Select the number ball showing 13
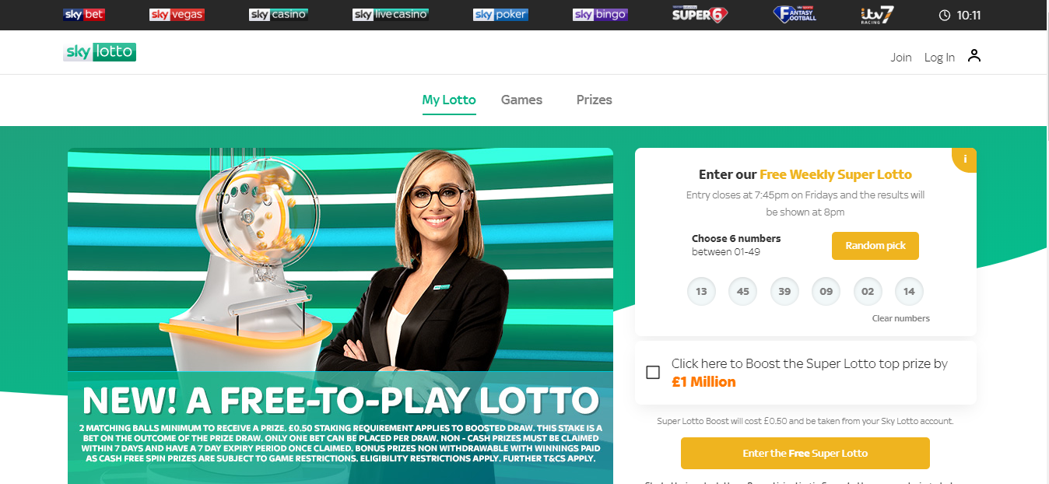 (701, 291)
